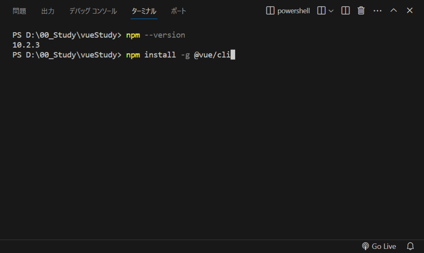Close the panel with the X icon

pos(410,11)
